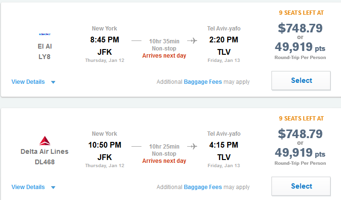341x200 pixels.
Task: Open Baggage Fees link on El Al card
Action: coord(203,82)
